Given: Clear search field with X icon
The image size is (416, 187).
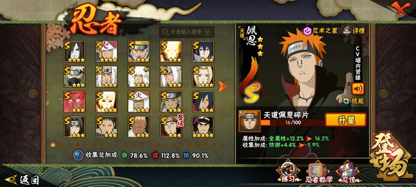Looking at the screenshot, I should pos(208,32).
